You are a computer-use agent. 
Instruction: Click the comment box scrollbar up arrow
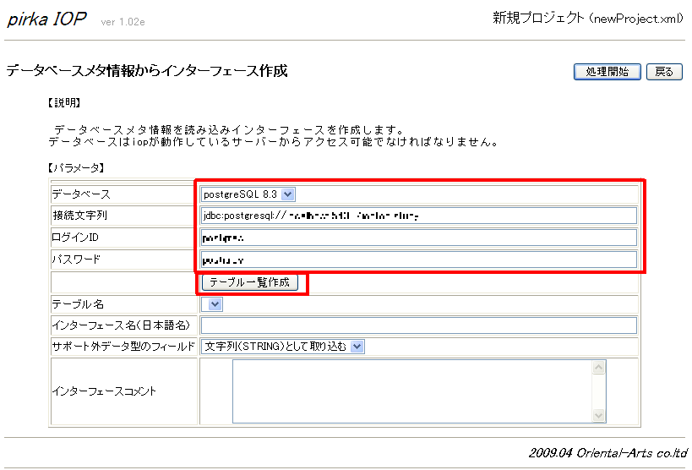(x=599, y=368)
